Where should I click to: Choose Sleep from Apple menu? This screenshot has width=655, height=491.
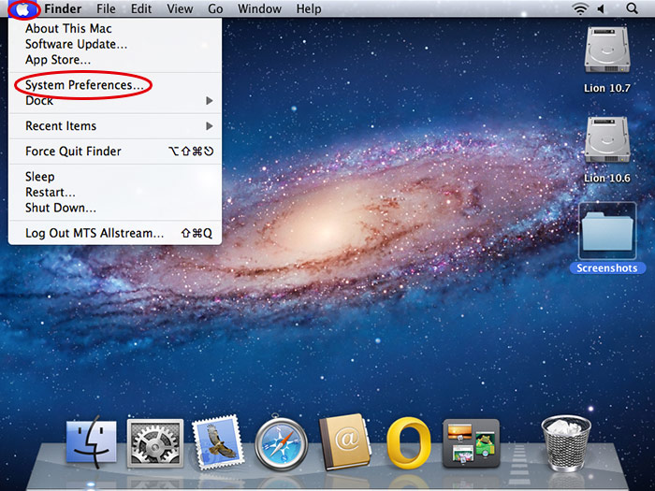(115, 177)
